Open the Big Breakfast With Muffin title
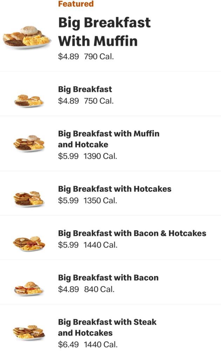 (x=104, y=32)
